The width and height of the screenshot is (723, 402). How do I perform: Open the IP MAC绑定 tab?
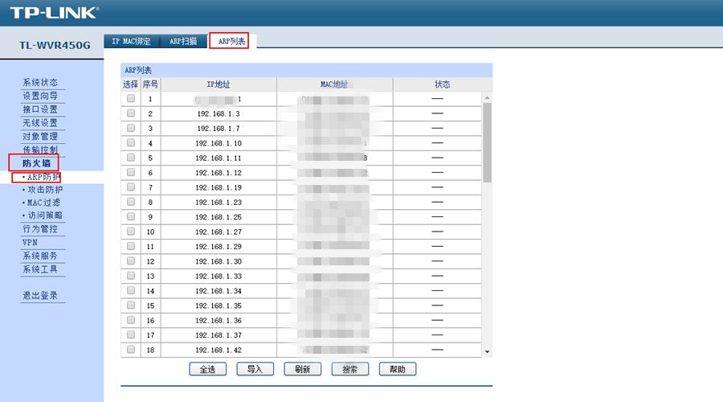tap(131, 41)
